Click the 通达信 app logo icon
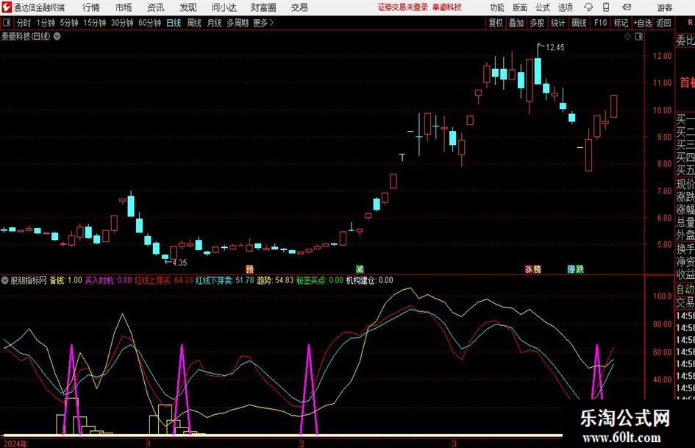Screen dimensions: 695x448 point(7,7)
